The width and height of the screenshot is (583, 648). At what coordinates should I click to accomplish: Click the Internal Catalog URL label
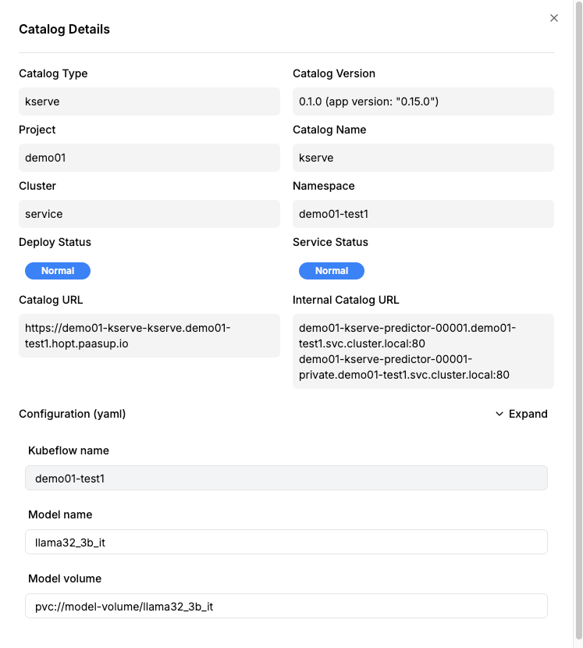[x=346, y=300]
